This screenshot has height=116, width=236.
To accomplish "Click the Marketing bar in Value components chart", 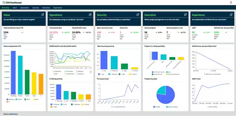I will (13, 73).
